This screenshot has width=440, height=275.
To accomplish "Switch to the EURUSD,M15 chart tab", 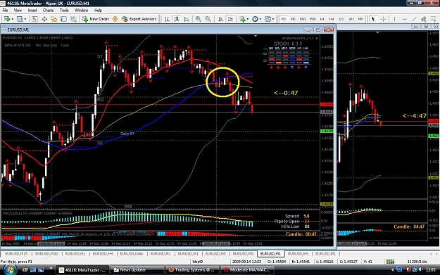I will 16,254.
